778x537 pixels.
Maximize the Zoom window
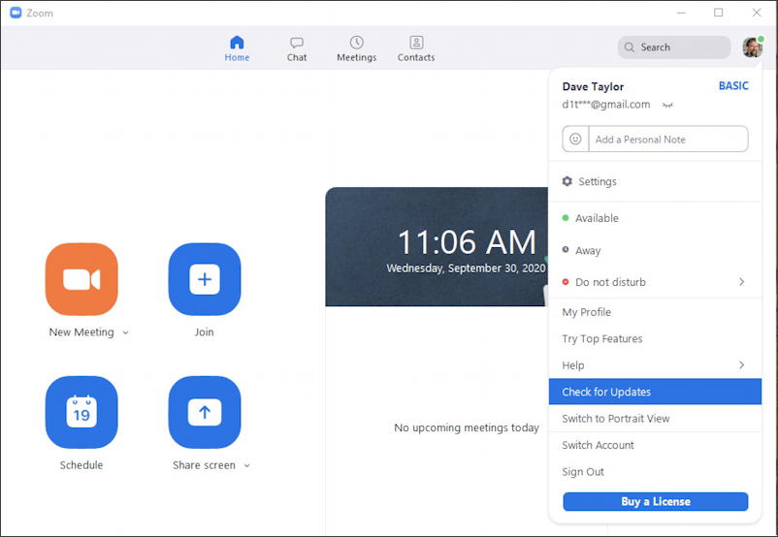719,13
